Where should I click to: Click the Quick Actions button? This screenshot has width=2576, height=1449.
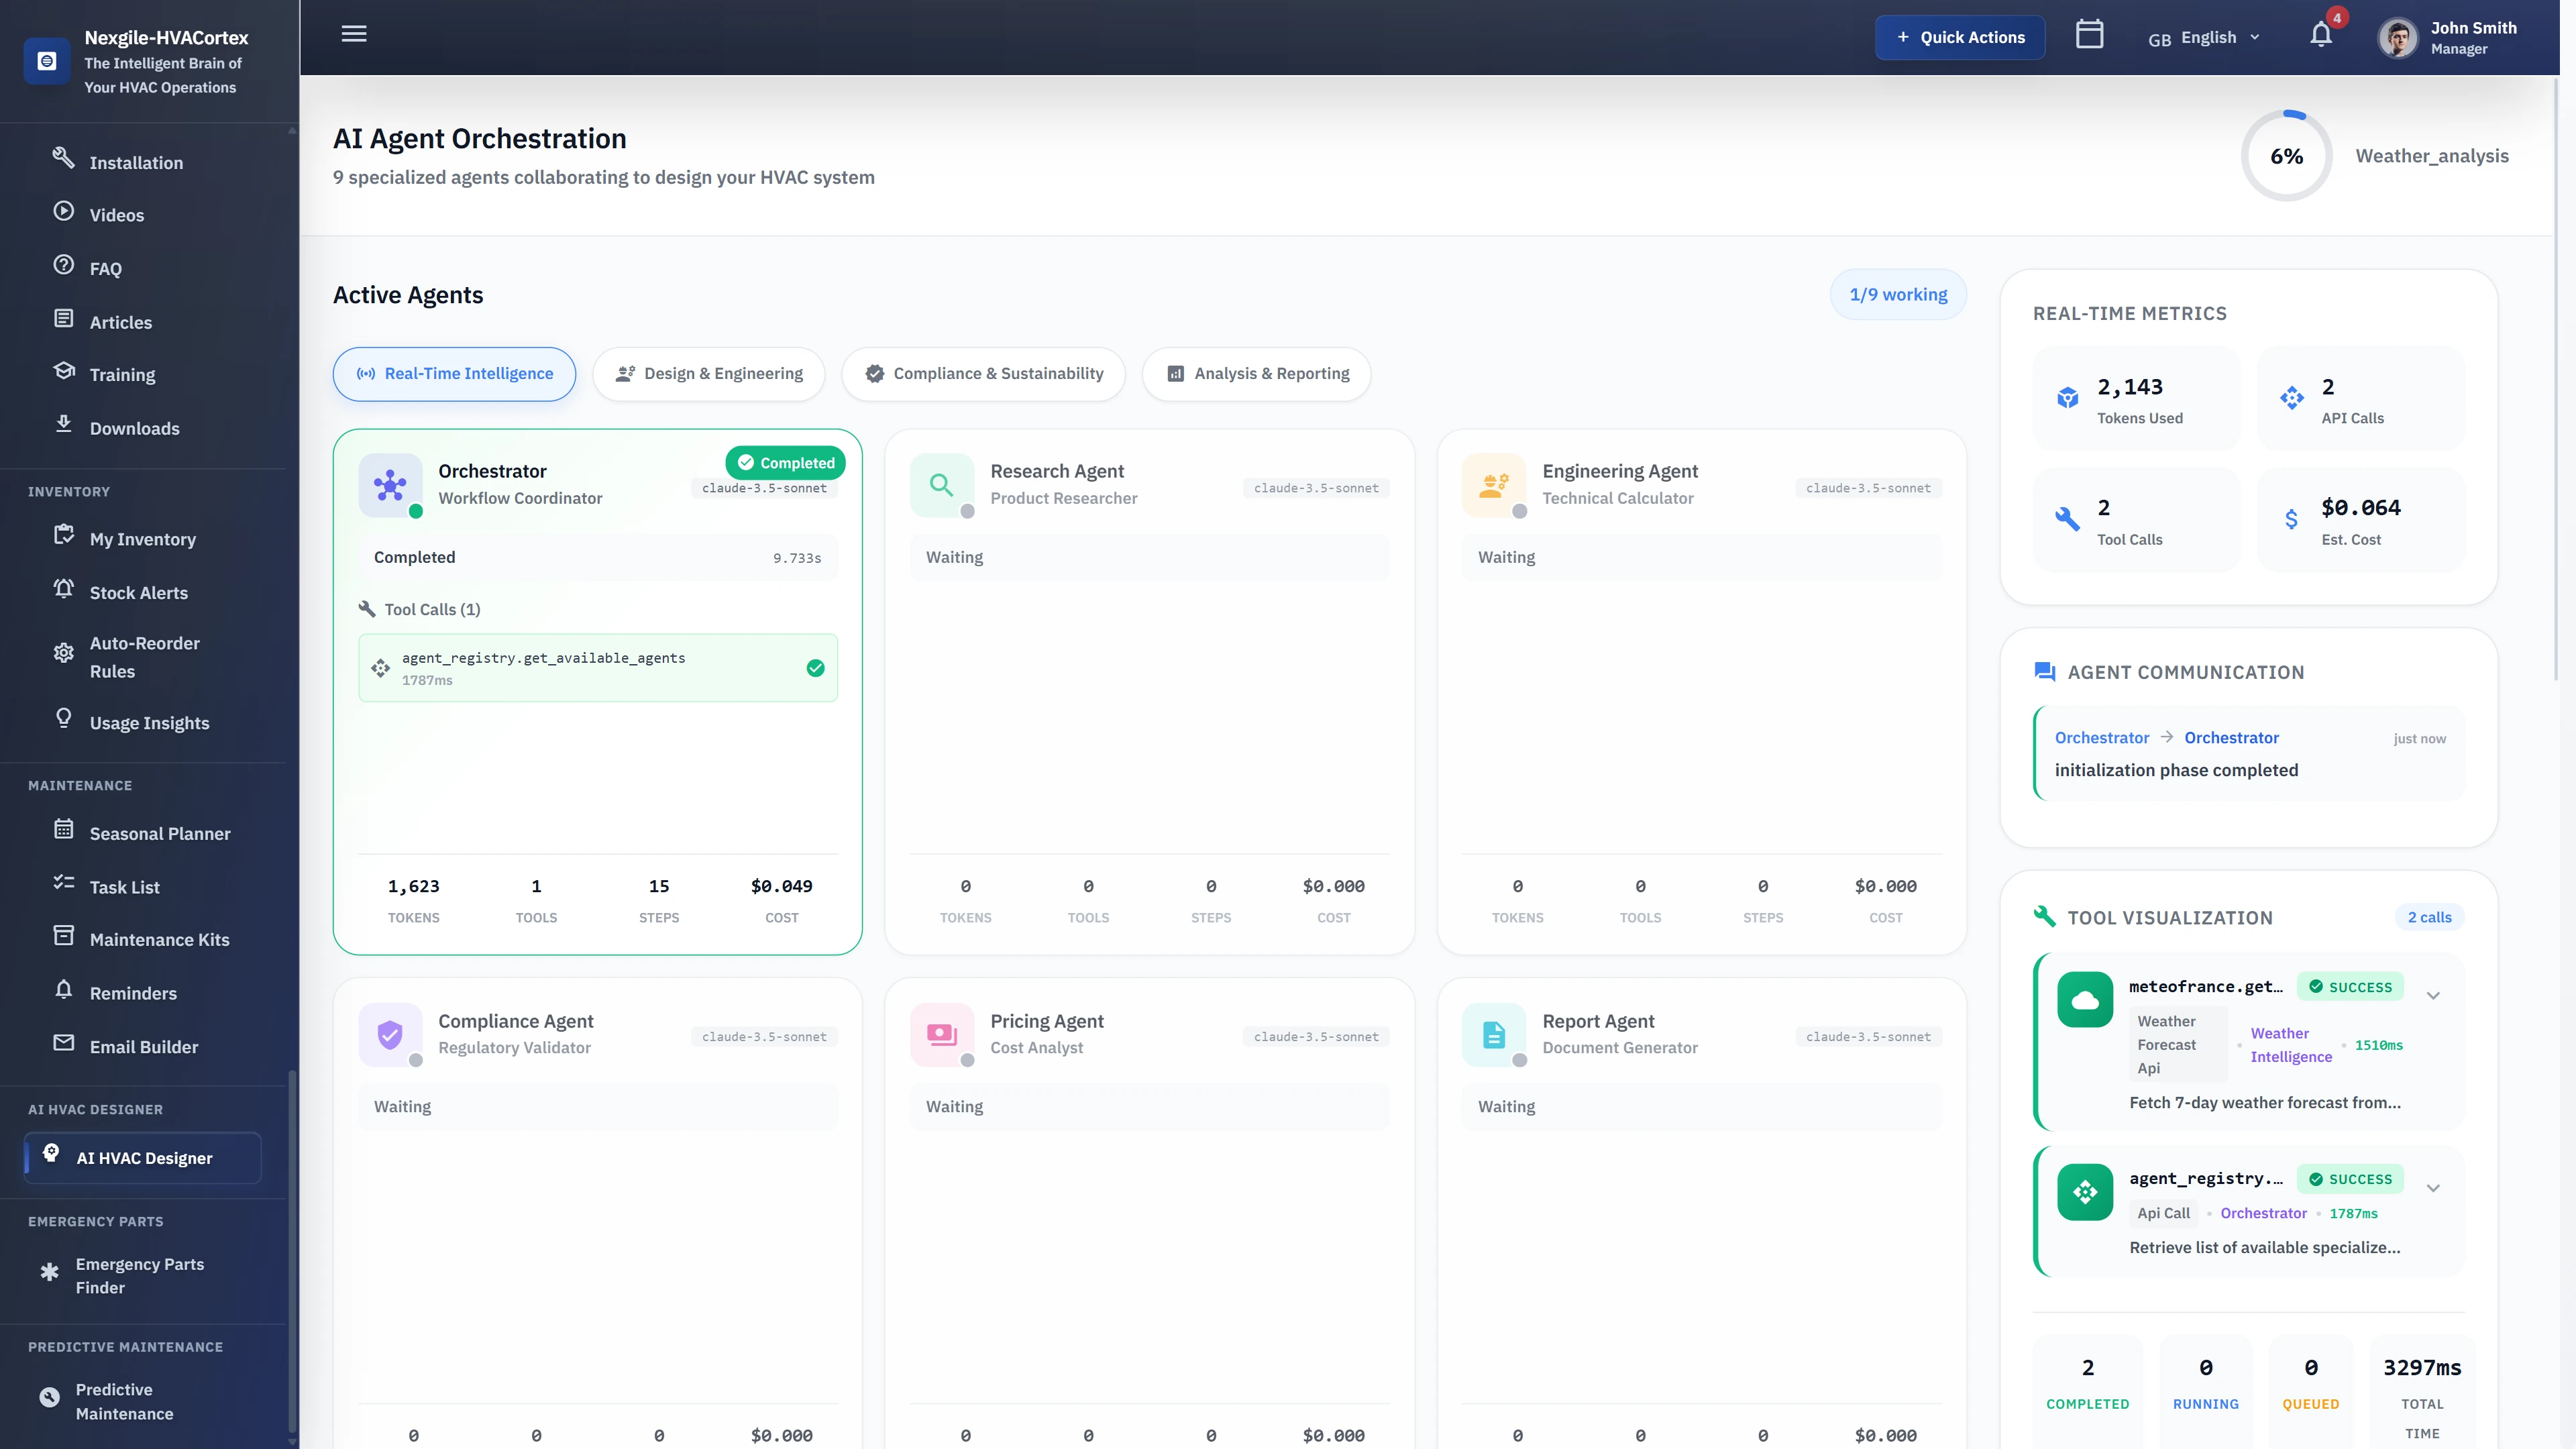click(1959, 36)
